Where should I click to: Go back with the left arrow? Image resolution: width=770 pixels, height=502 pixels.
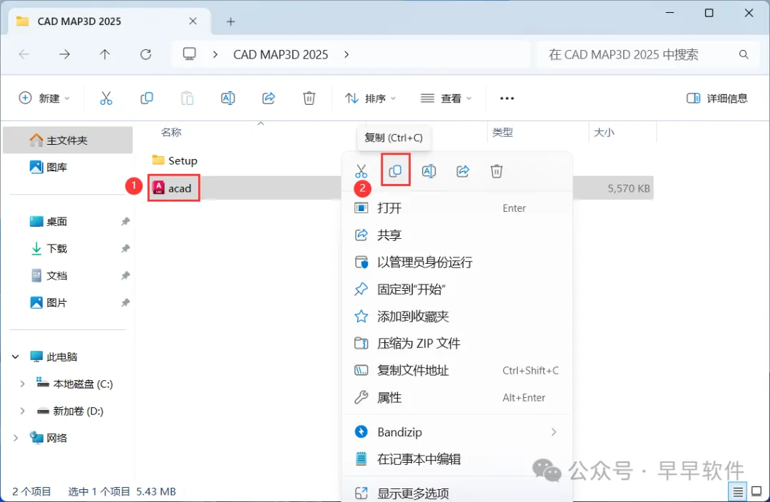(x=24, y=54)
